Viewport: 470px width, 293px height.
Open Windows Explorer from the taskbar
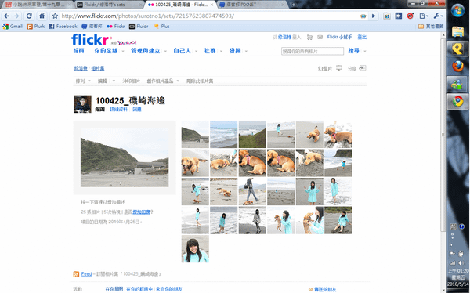pyautogui.click(x=457, y=31)
